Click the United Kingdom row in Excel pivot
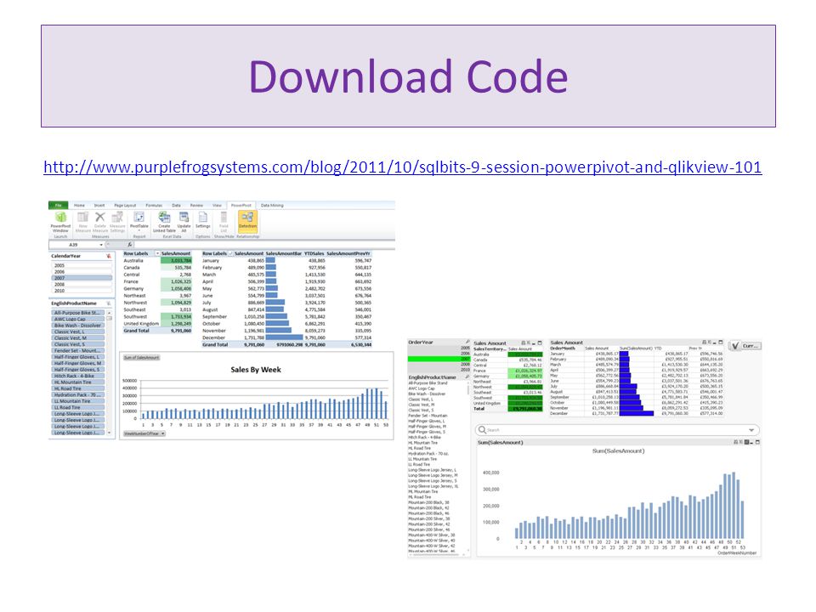Viewport: 816px width, 612px height. coord(157,324)
